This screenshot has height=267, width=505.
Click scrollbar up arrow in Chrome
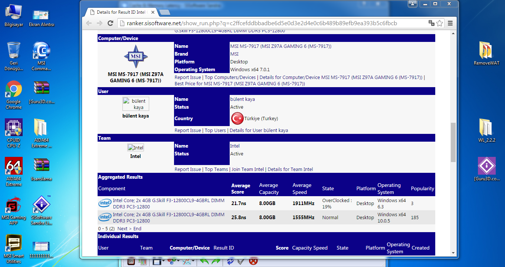click(453, 34)
